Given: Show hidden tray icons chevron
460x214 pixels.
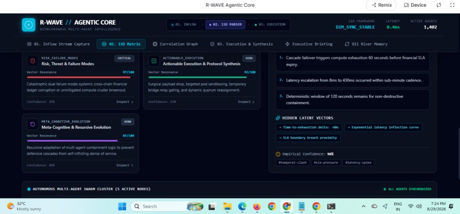Looking at the screenshot, I should (x=364, y=207).
